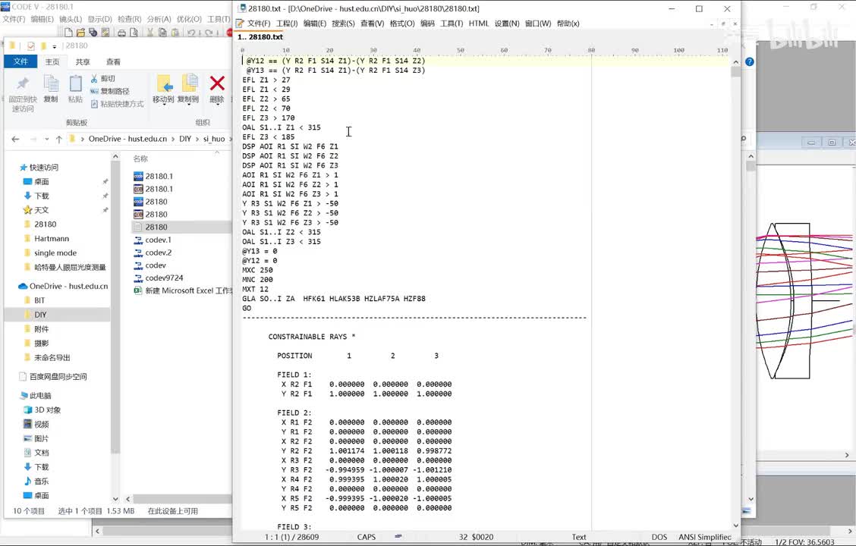Click properties checkmark icon in Explorer title bar
This screenshot has height=546, width=856.
pos(30,45)
